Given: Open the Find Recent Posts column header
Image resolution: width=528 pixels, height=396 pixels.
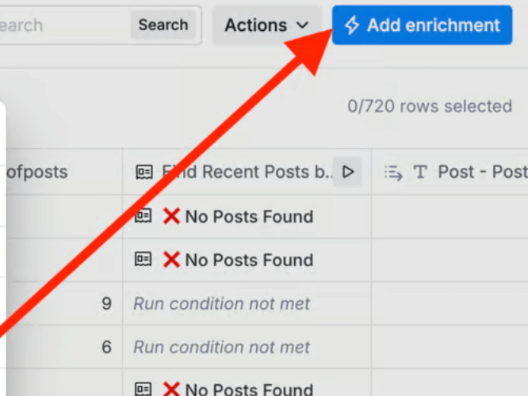Looking at the screenshot, I should click(x=247, y=172).
